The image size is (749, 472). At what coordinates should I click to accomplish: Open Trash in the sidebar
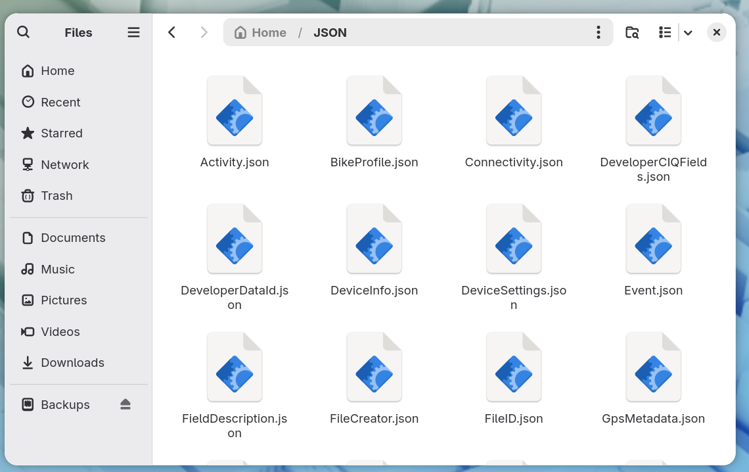pos(79,196)
